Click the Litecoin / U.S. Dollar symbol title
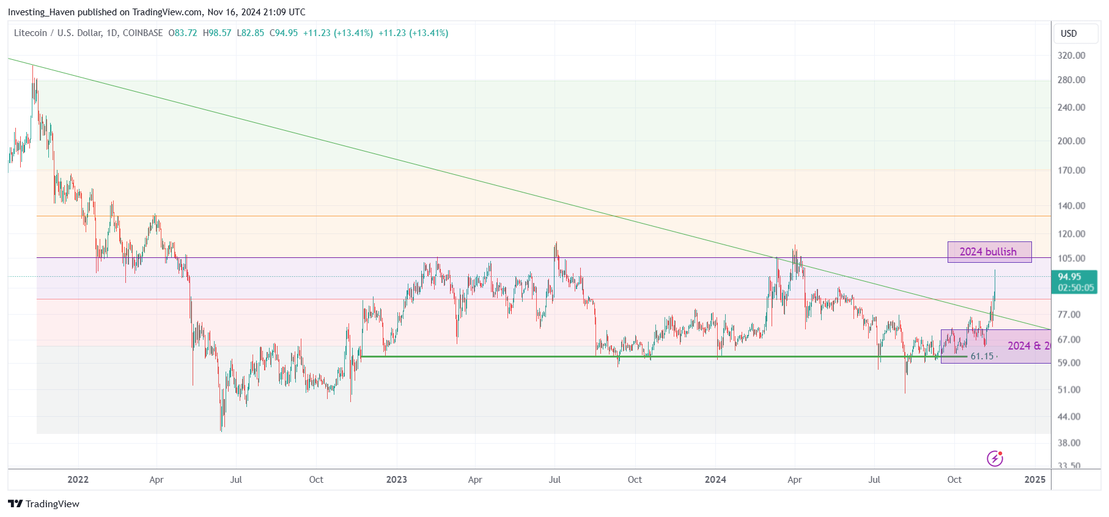Screen dimensions: 1109x517 click(57, 33)
